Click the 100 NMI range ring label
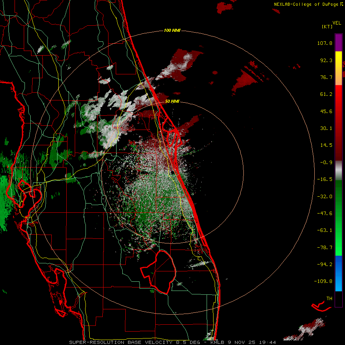Viewport: 345px width, 345px height. click(172, 30)
